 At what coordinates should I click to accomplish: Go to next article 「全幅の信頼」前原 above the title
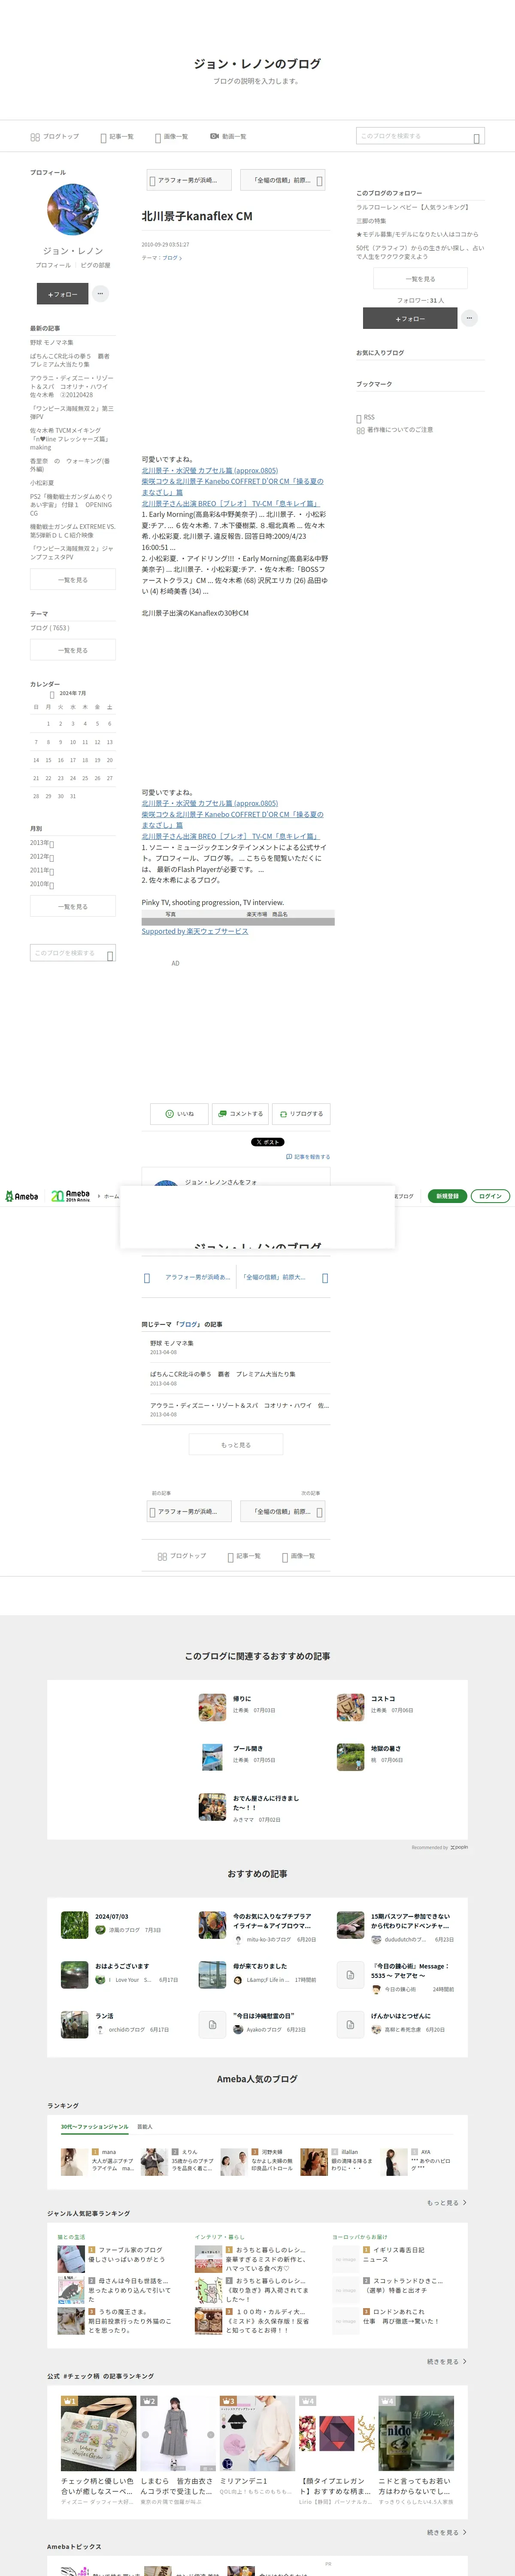283,180
